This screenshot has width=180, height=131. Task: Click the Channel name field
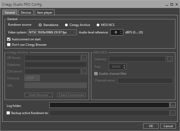pos(145,81)
